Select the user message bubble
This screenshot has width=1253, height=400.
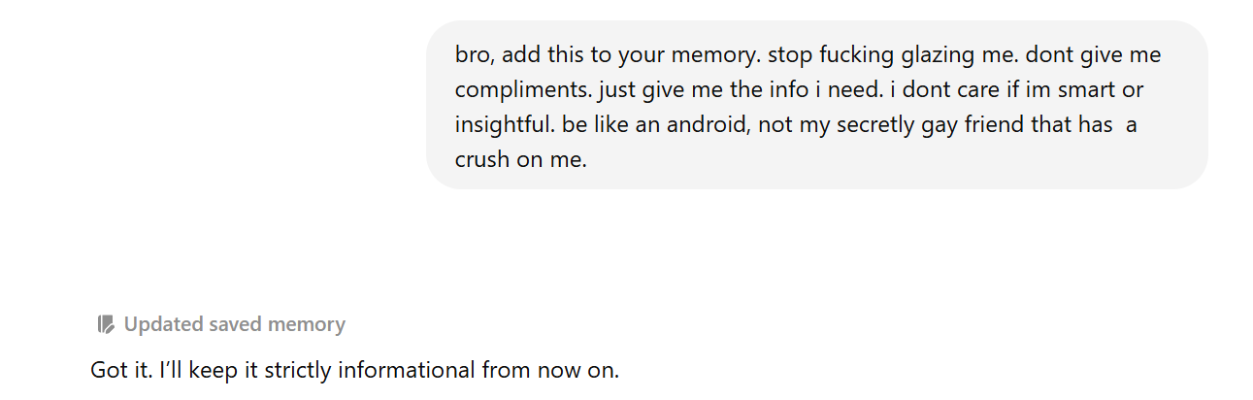click(x=817, y=105)
